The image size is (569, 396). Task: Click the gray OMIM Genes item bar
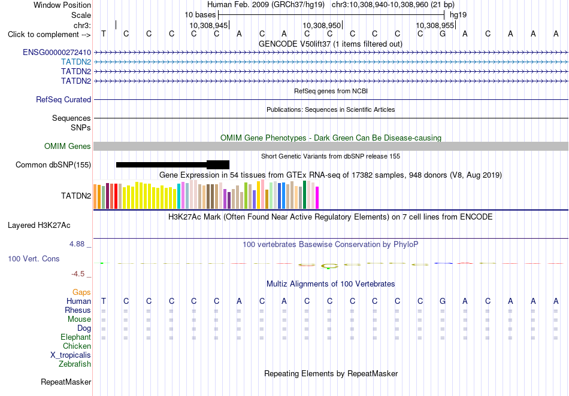(331, 147)
